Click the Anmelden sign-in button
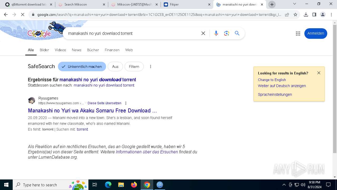 point(316,34)
